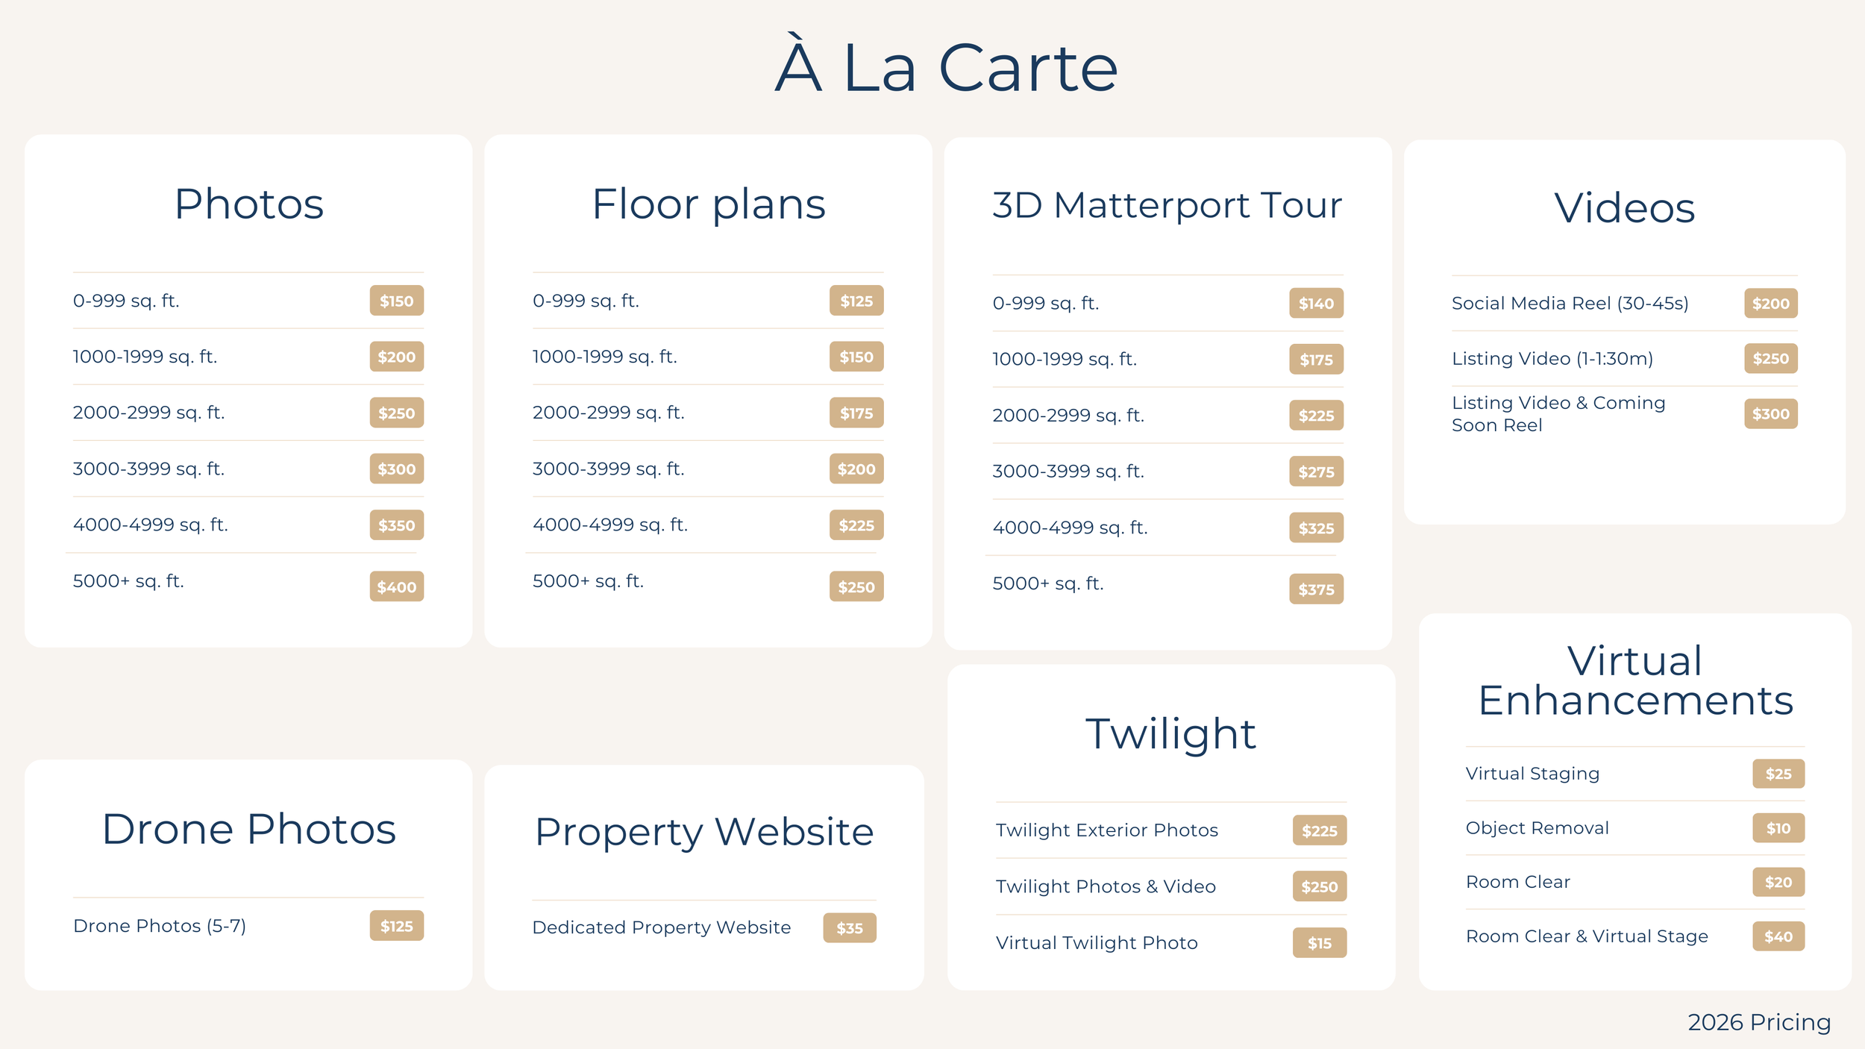
Task: Click the À La Carte page title
Action: pos(946,69)
